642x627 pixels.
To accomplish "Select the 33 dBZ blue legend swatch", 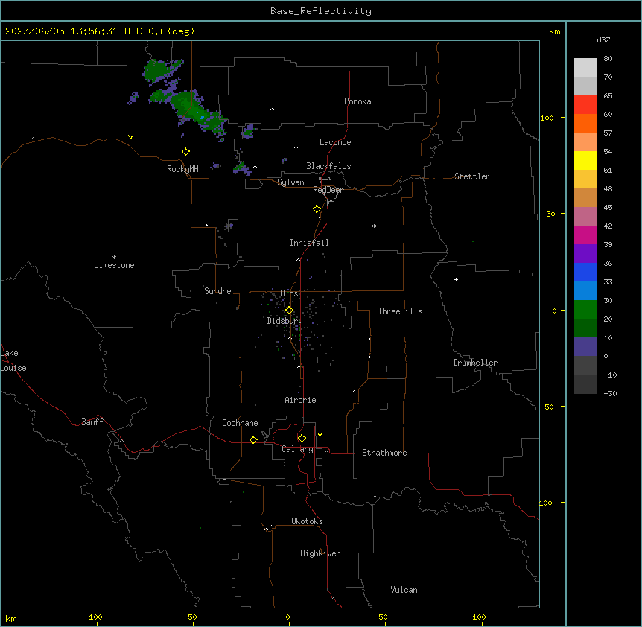I will (x=585, y=272).
